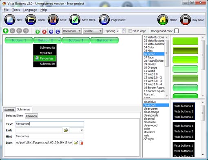Enable the Fit to large checkbox
208x160 pixels.
click(130, 31)
